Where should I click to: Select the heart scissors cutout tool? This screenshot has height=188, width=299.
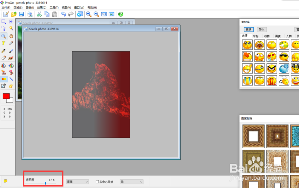(x=11, y=72)
